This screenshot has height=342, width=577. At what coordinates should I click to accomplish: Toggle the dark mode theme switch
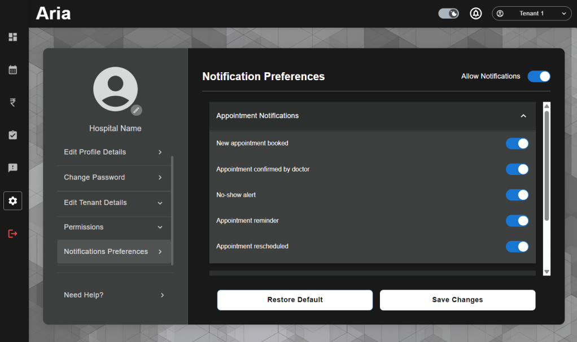click(x=449, y=14)
